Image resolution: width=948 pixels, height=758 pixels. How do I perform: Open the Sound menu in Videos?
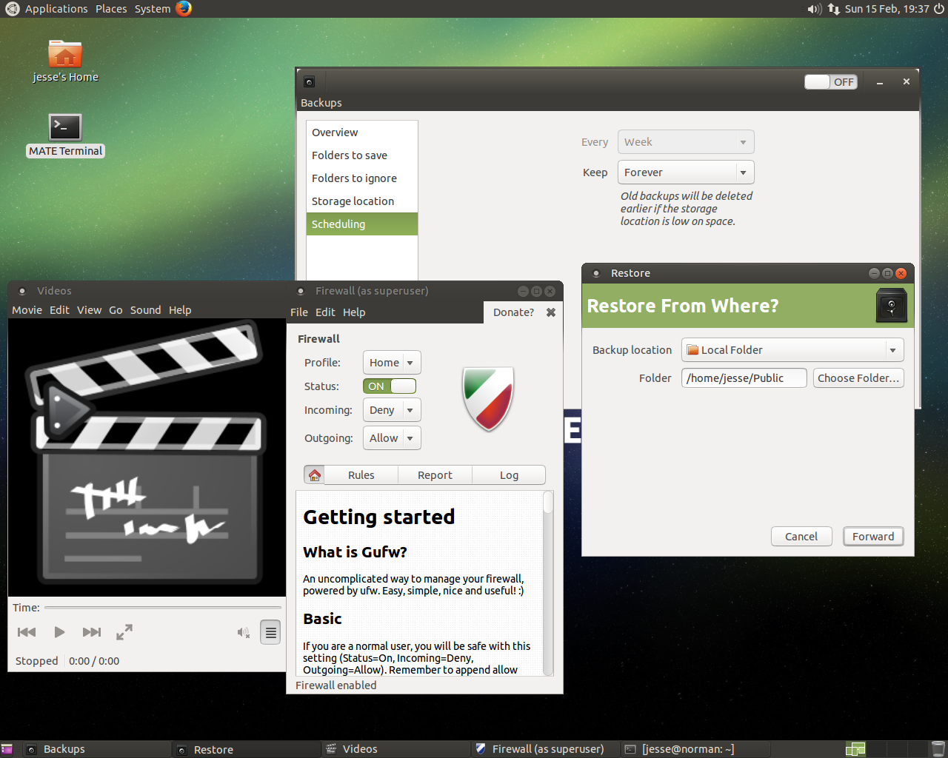[x=145, y=310]
